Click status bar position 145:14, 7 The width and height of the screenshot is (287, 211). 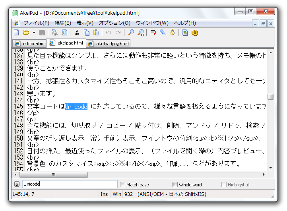(23, 194)
